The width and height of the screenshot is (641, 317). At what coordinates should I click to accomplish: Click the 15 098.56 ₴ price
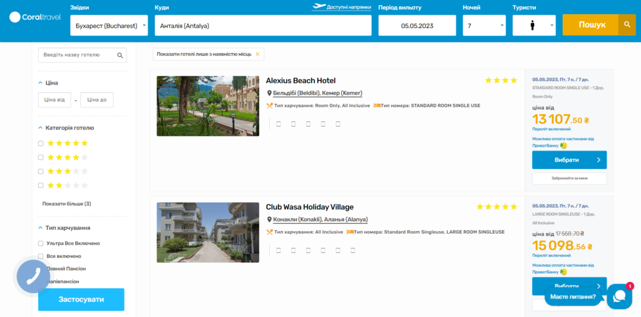point(563,246)
